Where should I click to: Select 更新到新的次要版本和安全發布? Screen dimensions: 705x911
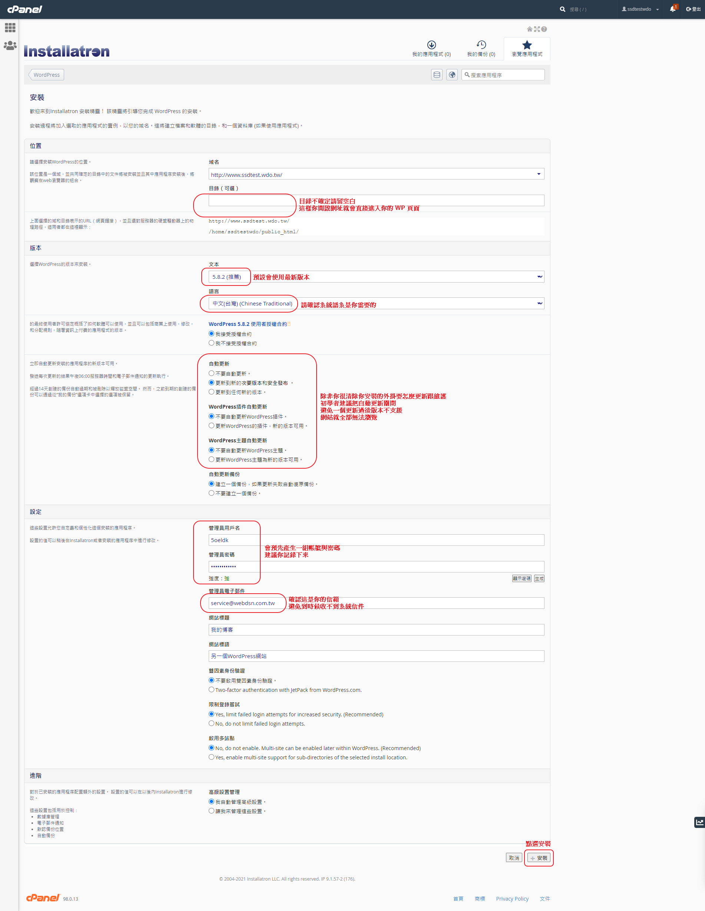point(211,383)
